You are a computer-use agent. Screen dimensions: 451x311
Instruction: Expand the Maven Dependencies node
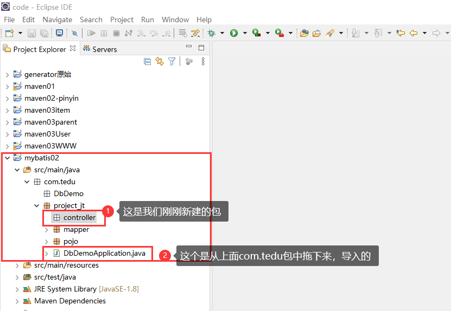tap(17, 301)
